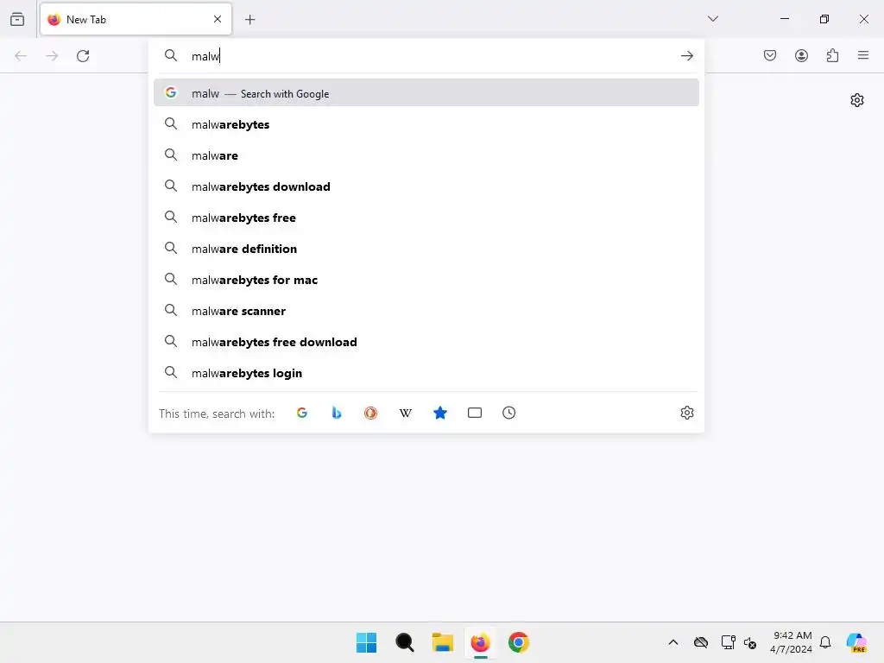
Task: Choose 'malware scanner' suggestion
Action: point(426,310)
